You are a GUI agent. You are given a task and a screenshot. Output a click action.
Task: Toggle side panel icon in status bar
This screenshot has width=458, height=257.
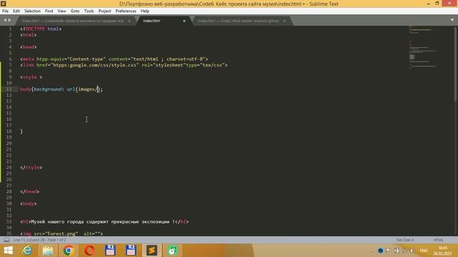(6, 240)
